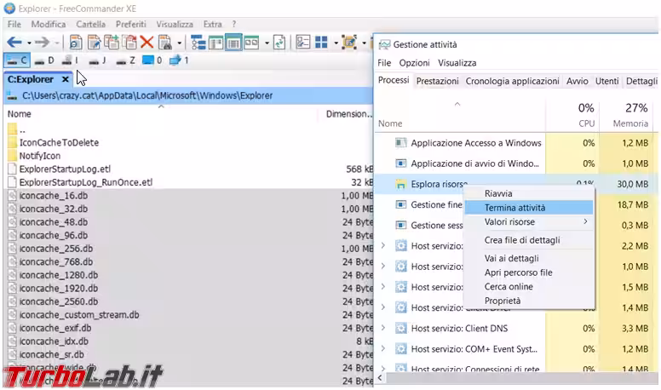Click the blue Back arrow in FreeCommander
This screenshot has height=390, width=661.
[14, 42]
